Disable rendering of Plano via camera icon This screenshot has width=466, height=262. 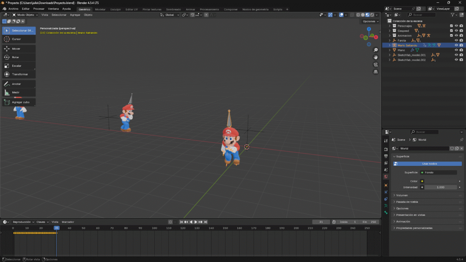pyautogui.click(x=461, y=50)
